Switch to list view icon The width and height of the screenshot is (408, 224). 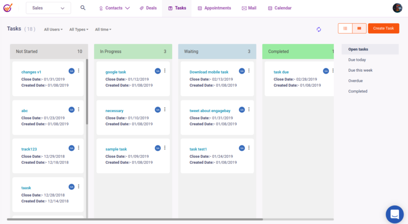345,28
